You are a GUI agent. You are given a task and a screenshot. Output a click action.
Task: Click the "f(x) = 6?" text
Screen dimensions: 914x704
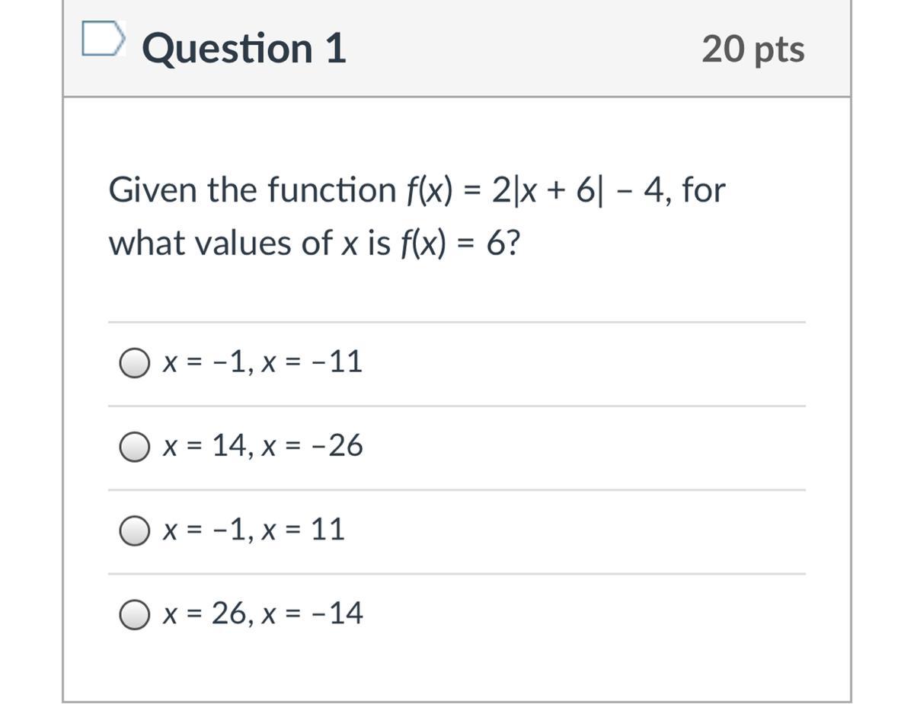(x=459, y=244)
